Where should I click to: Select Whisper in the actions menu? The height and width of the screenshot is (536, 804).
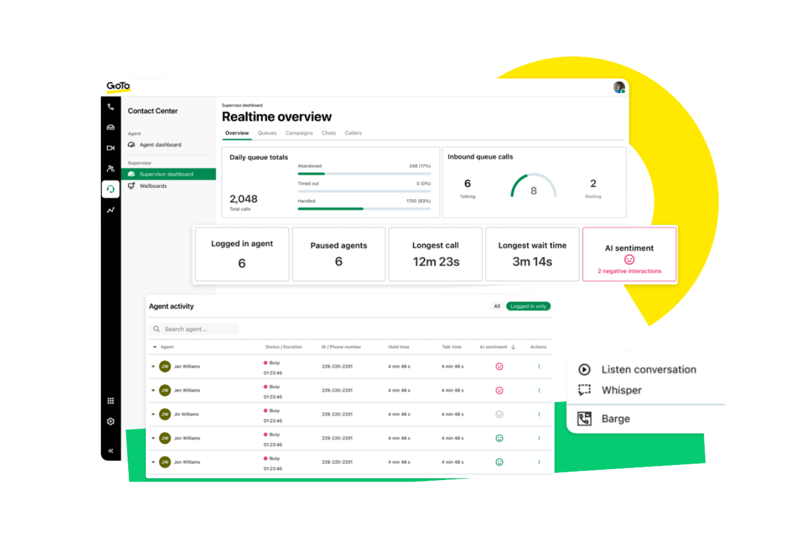[621, 390]
